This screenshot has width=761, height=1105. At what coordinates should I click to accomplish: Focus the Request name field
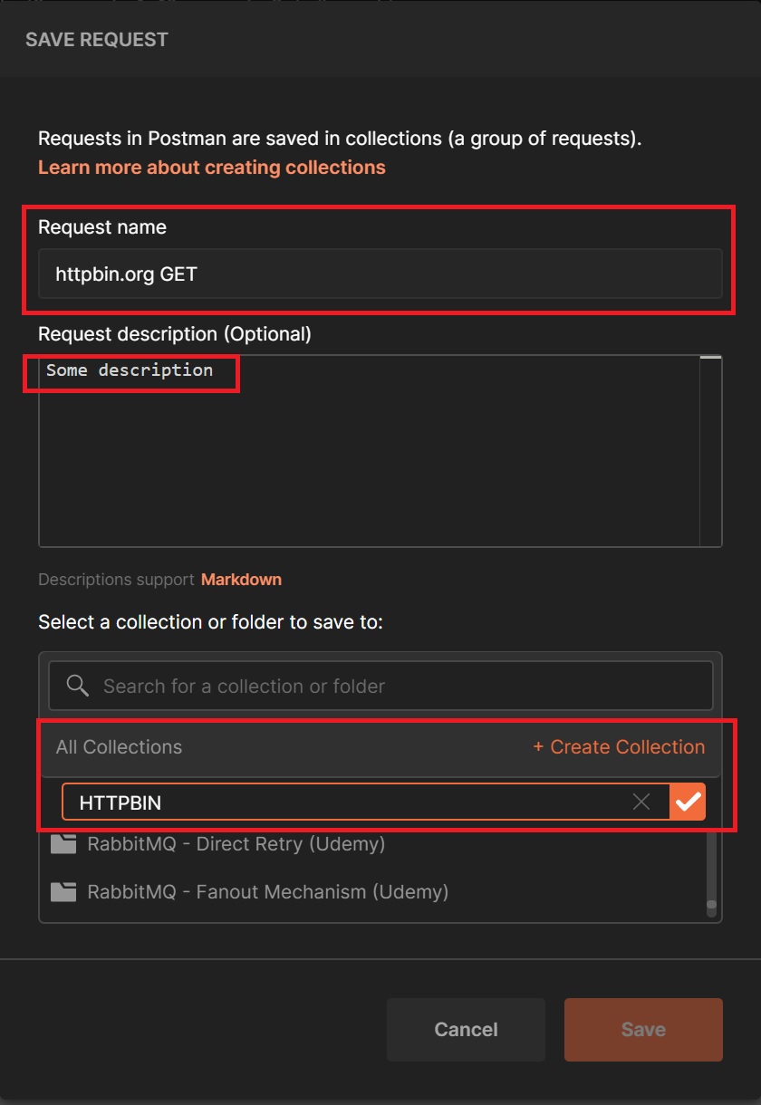[380, 274]
